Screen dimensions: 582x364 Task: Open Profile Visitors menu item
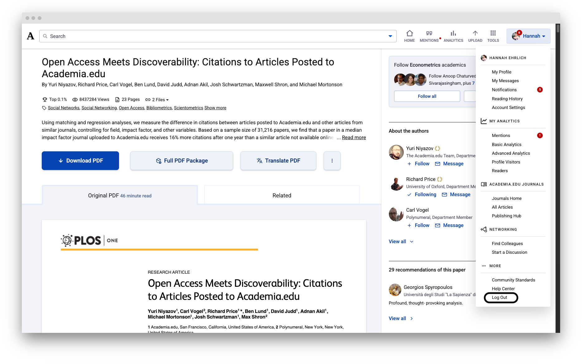(506, 162)
